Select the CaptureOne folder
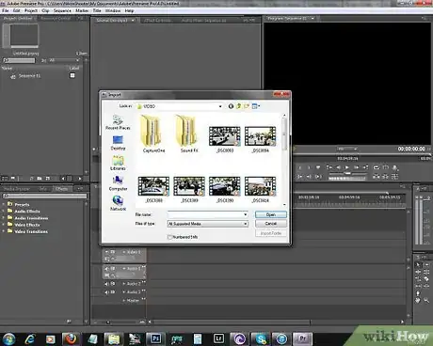This screenshot has width=433, height=346. (153, 134)
